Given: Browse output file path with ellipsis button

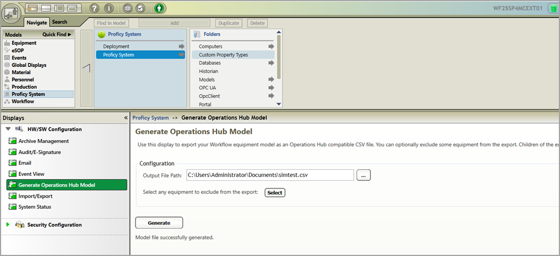Looking at the screenshot, I should coord(364,175).
